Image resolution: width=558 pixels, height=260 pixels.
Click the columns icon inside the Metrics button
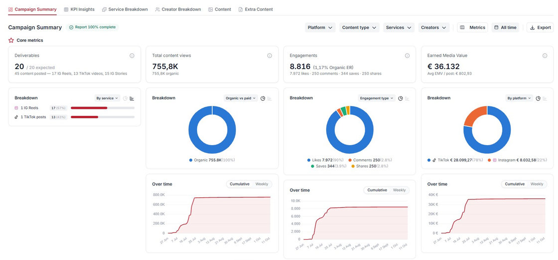tap(462, 27)
